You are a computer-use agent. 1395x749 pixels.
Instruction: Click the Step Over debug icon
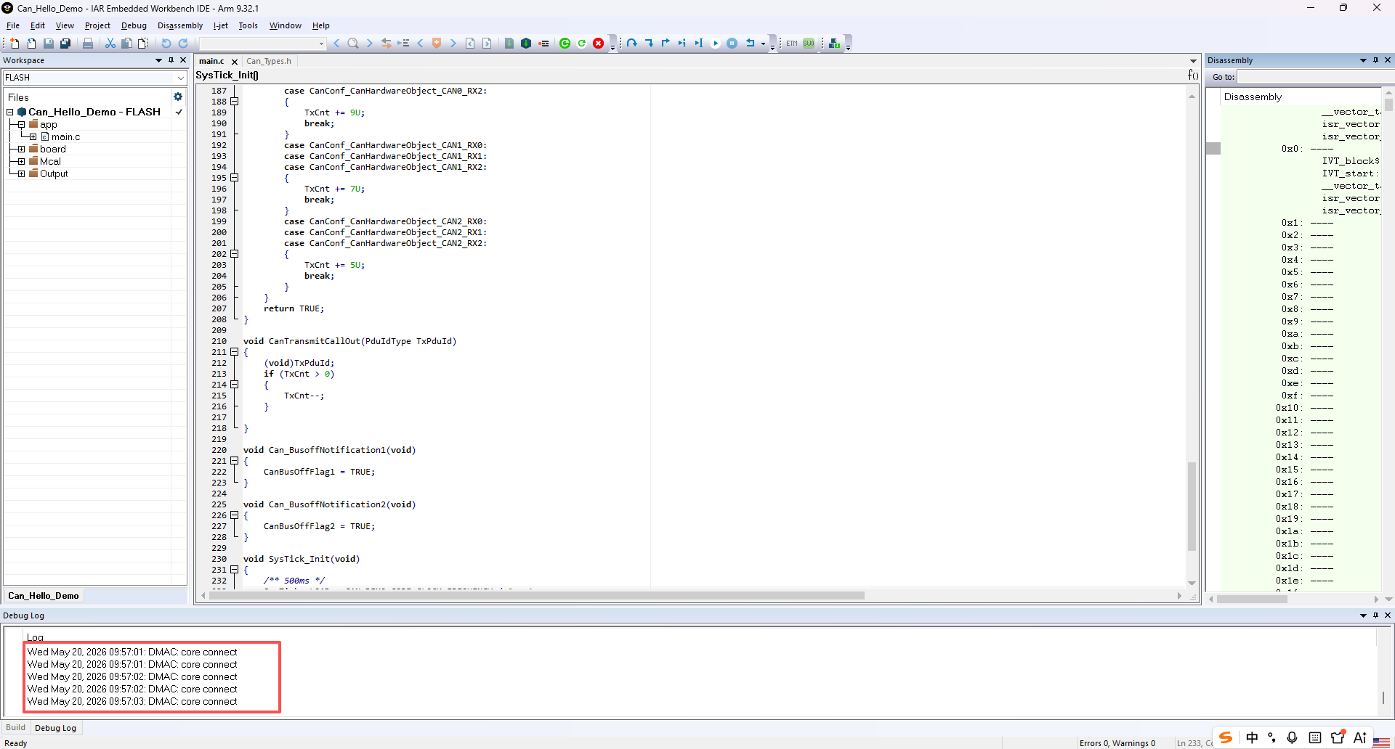click(x=632, y=44)
